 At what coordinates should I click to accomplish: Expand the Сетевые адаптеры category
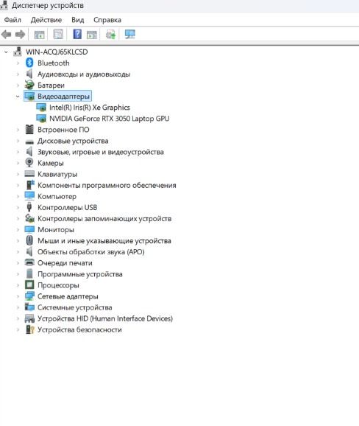click(x=18, y=296)
